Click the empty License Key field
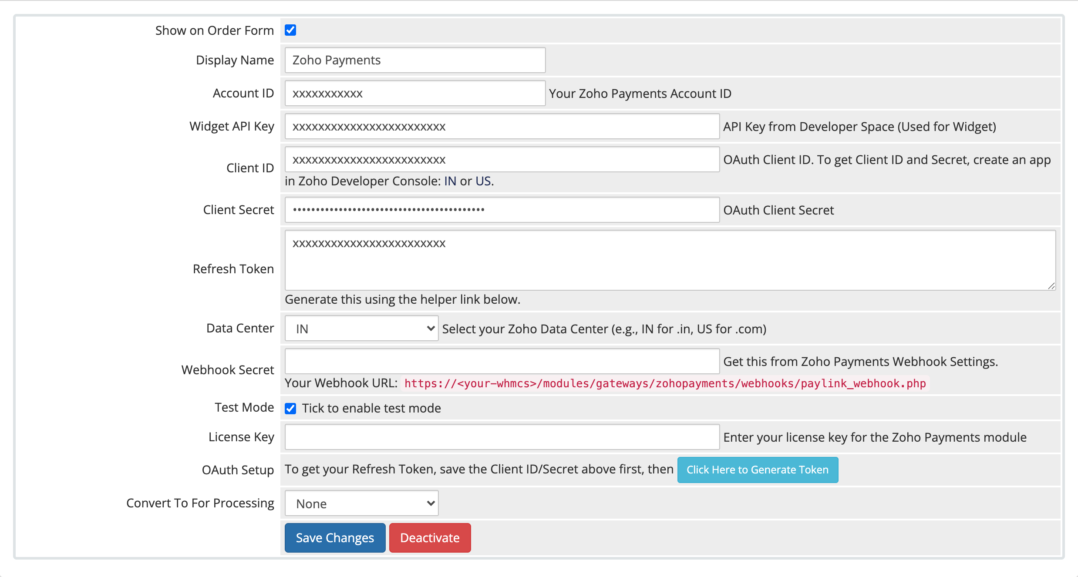1078x577 pixels. [502, 437]
